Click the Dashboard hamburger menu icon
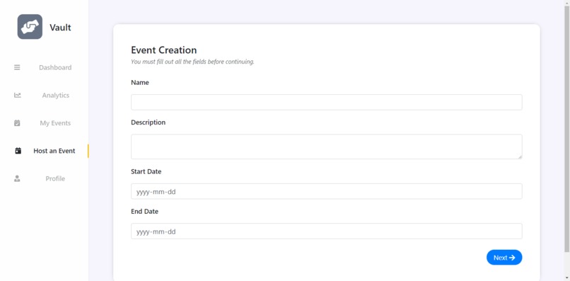 [17, 67]
